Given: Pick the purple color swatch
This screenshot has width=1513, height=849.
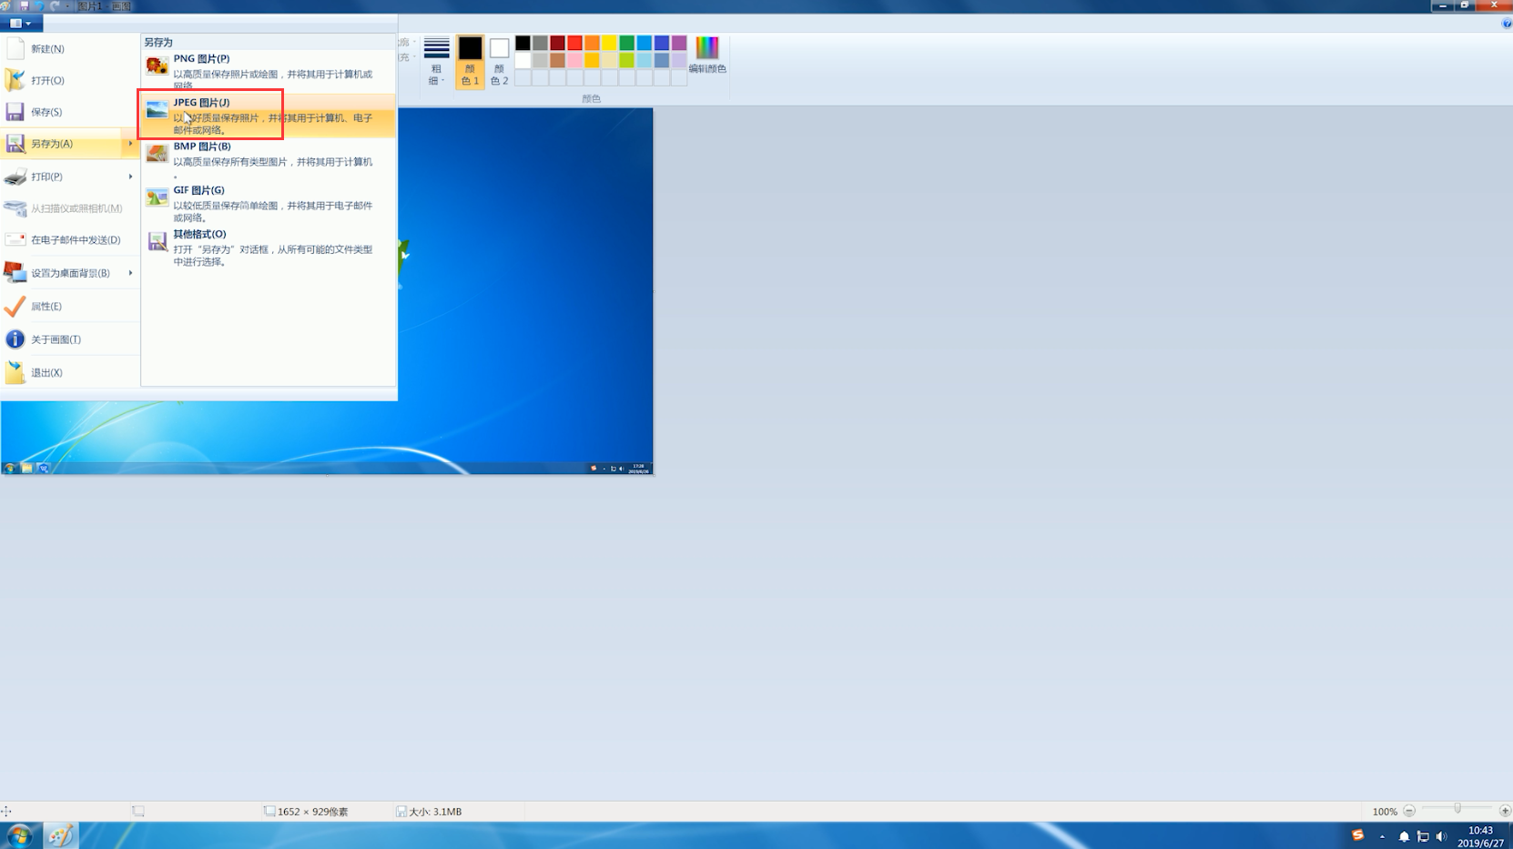Looking at the screenshot, I should 679,43.
